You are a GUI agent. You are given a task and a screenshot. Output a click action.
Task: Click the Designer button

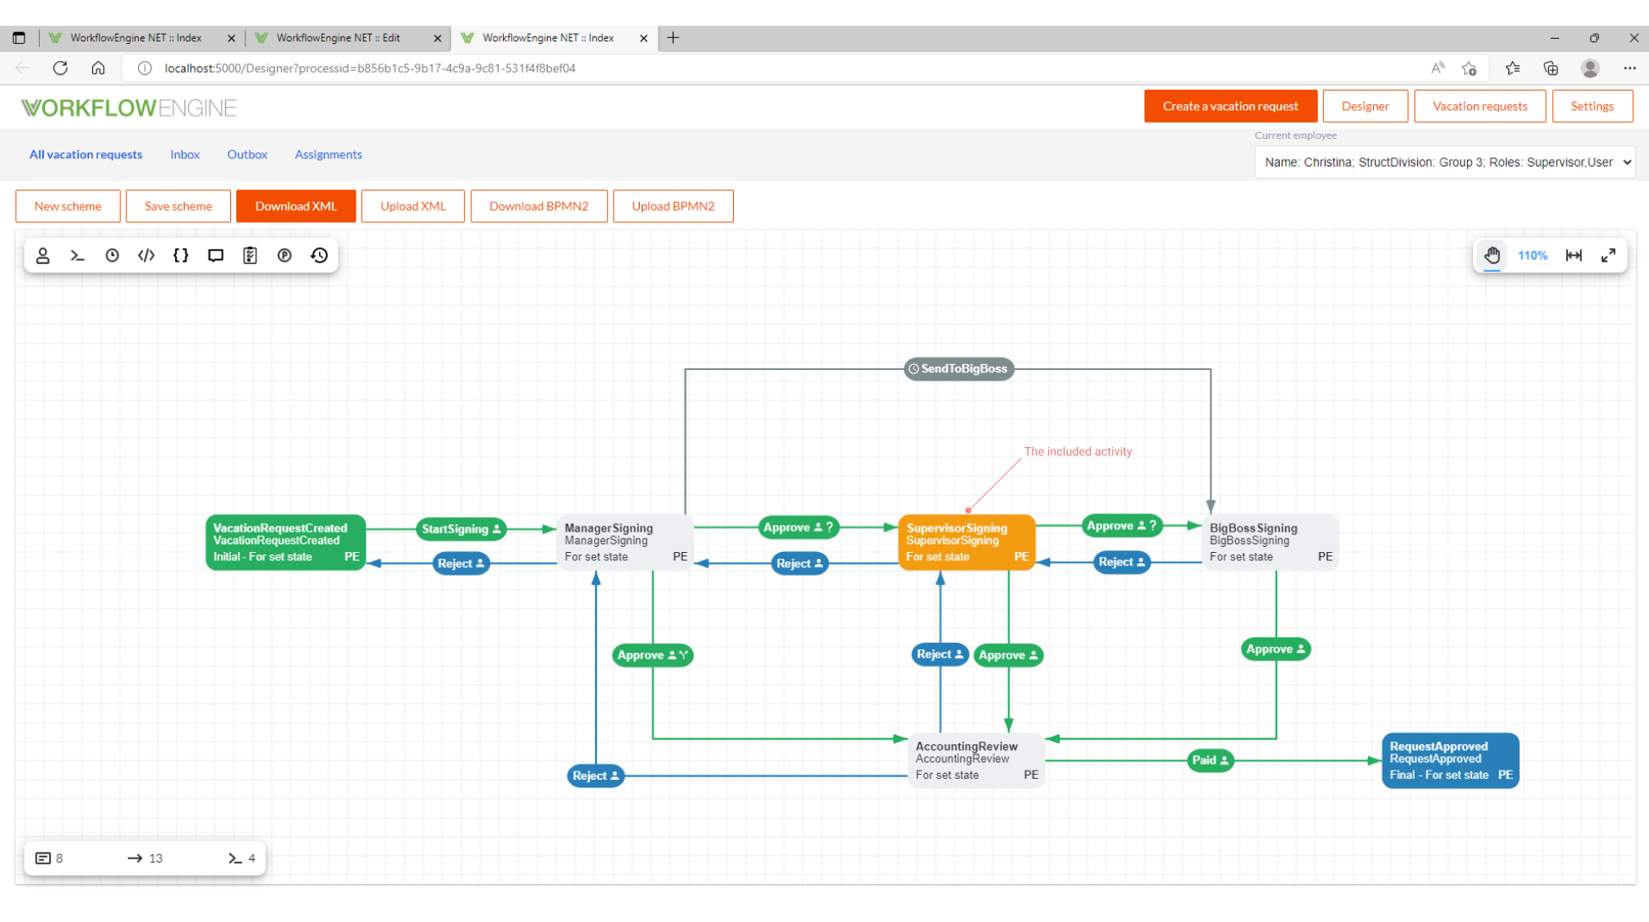tap(1365, 106)
